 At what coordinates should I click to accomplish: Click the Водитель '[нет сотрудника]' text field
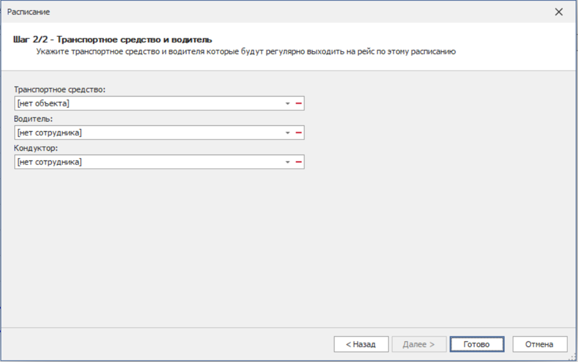tap(148, 133)
